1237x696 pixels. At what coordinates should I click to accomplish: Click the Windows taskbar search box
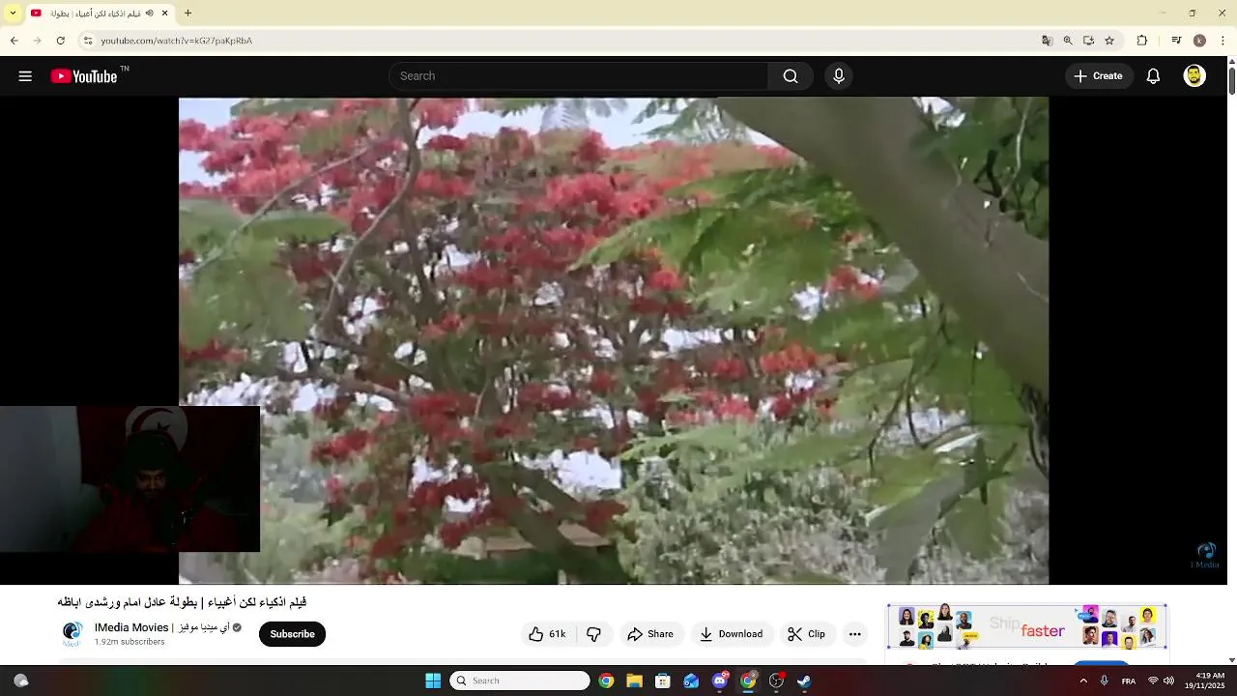520,681
